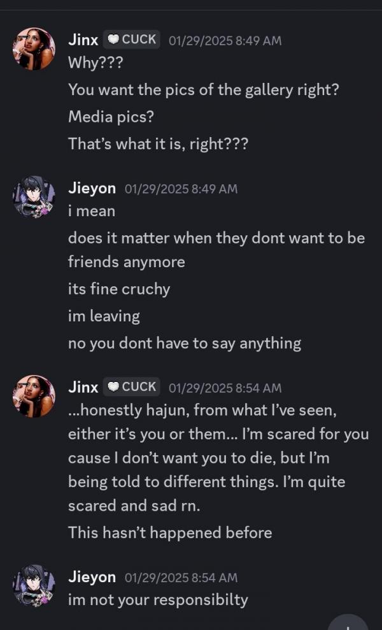Open Jieyon's avatar beside 'im not your responsibilty'
Viewport: 382px width, 630px height.
pos(34,585)
